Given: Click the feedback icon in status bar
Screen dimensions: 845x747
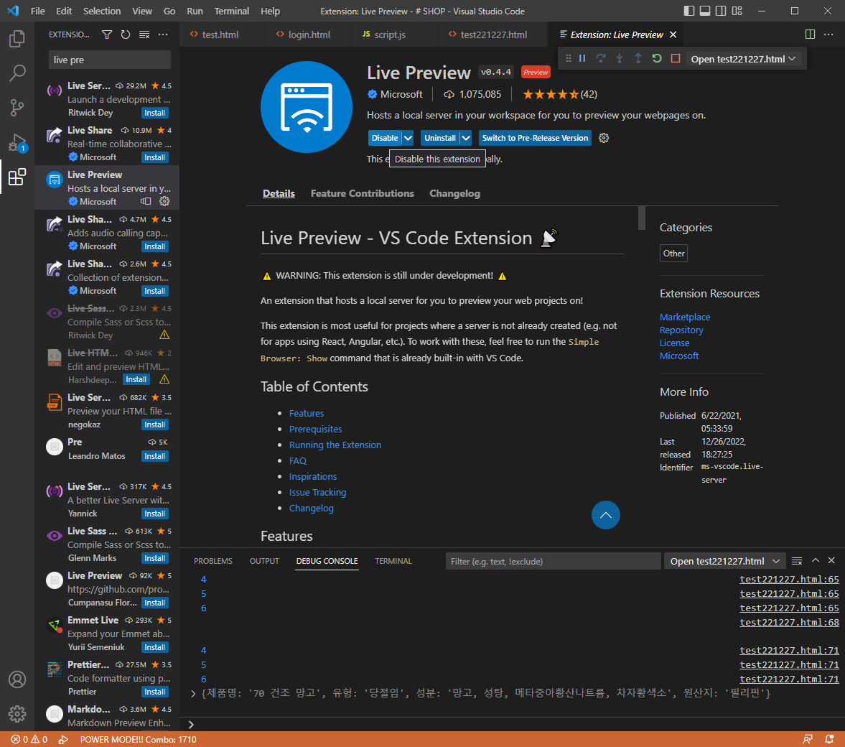Looking at the screenshot, I should pyautogui.click(x=807, y=739).
